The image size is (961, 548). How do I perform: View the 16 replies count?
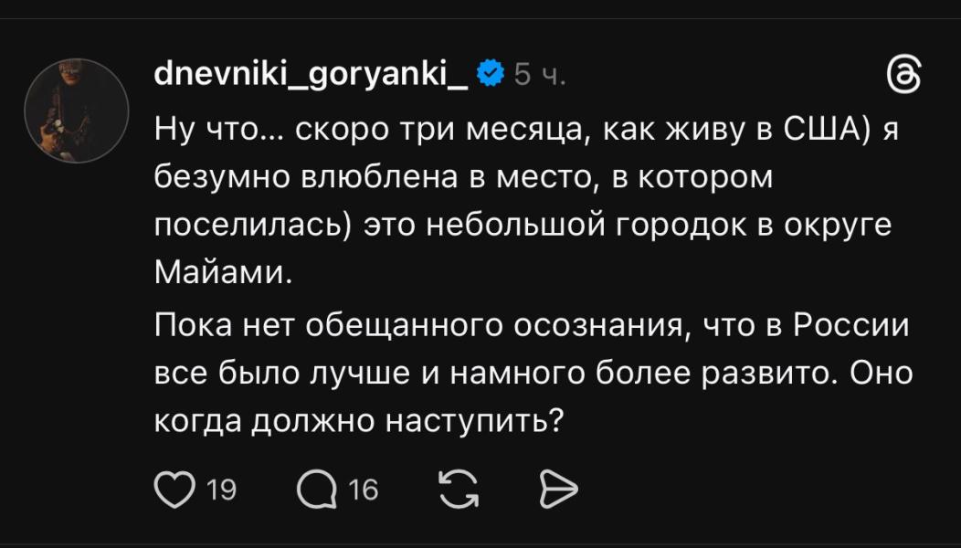coord(364,490)
